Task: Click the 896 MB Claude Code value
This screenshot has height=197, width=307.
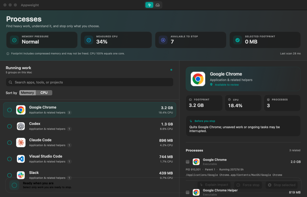Action: (x=166, y=140)
